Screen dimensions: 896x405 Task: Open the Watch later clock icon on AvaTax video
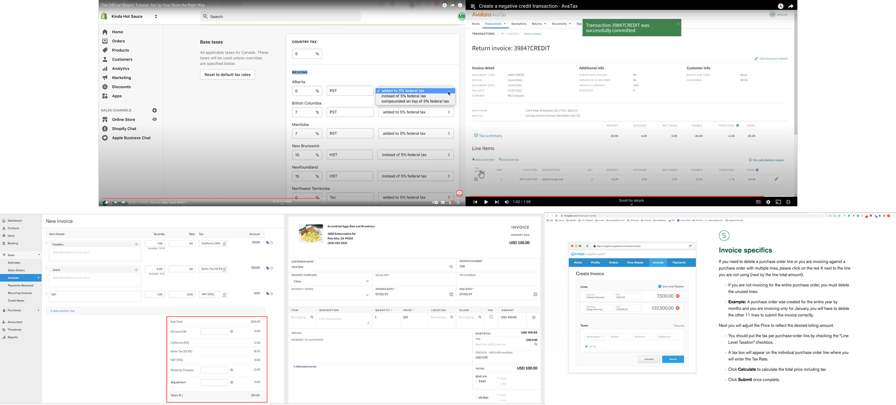781,6
